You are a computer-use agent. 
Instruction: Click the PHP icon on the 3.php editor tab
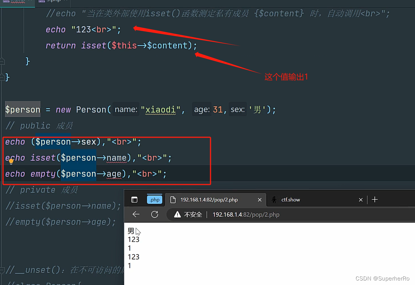click(41, 1)
